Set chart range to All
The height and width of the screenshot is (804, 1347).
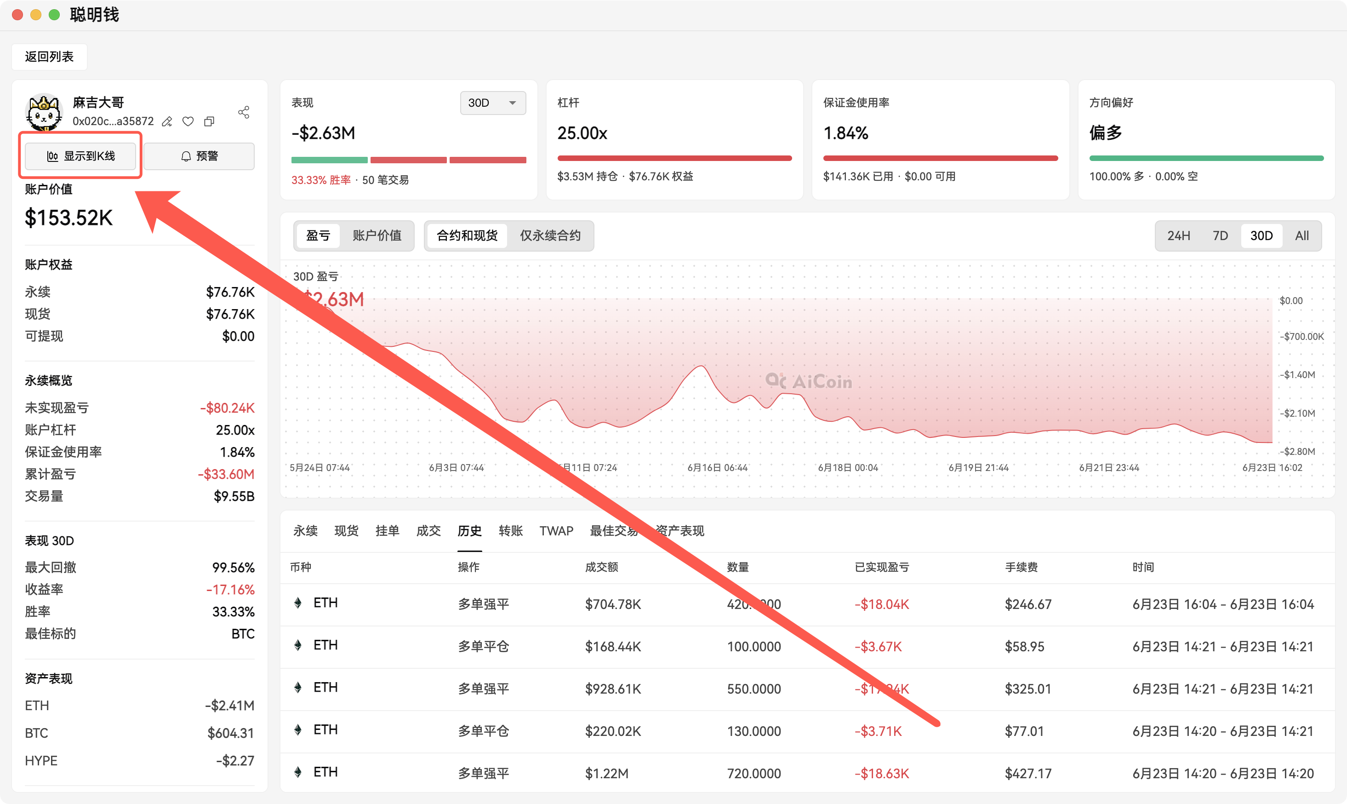pyautogui.click(x=1302, y=235)
